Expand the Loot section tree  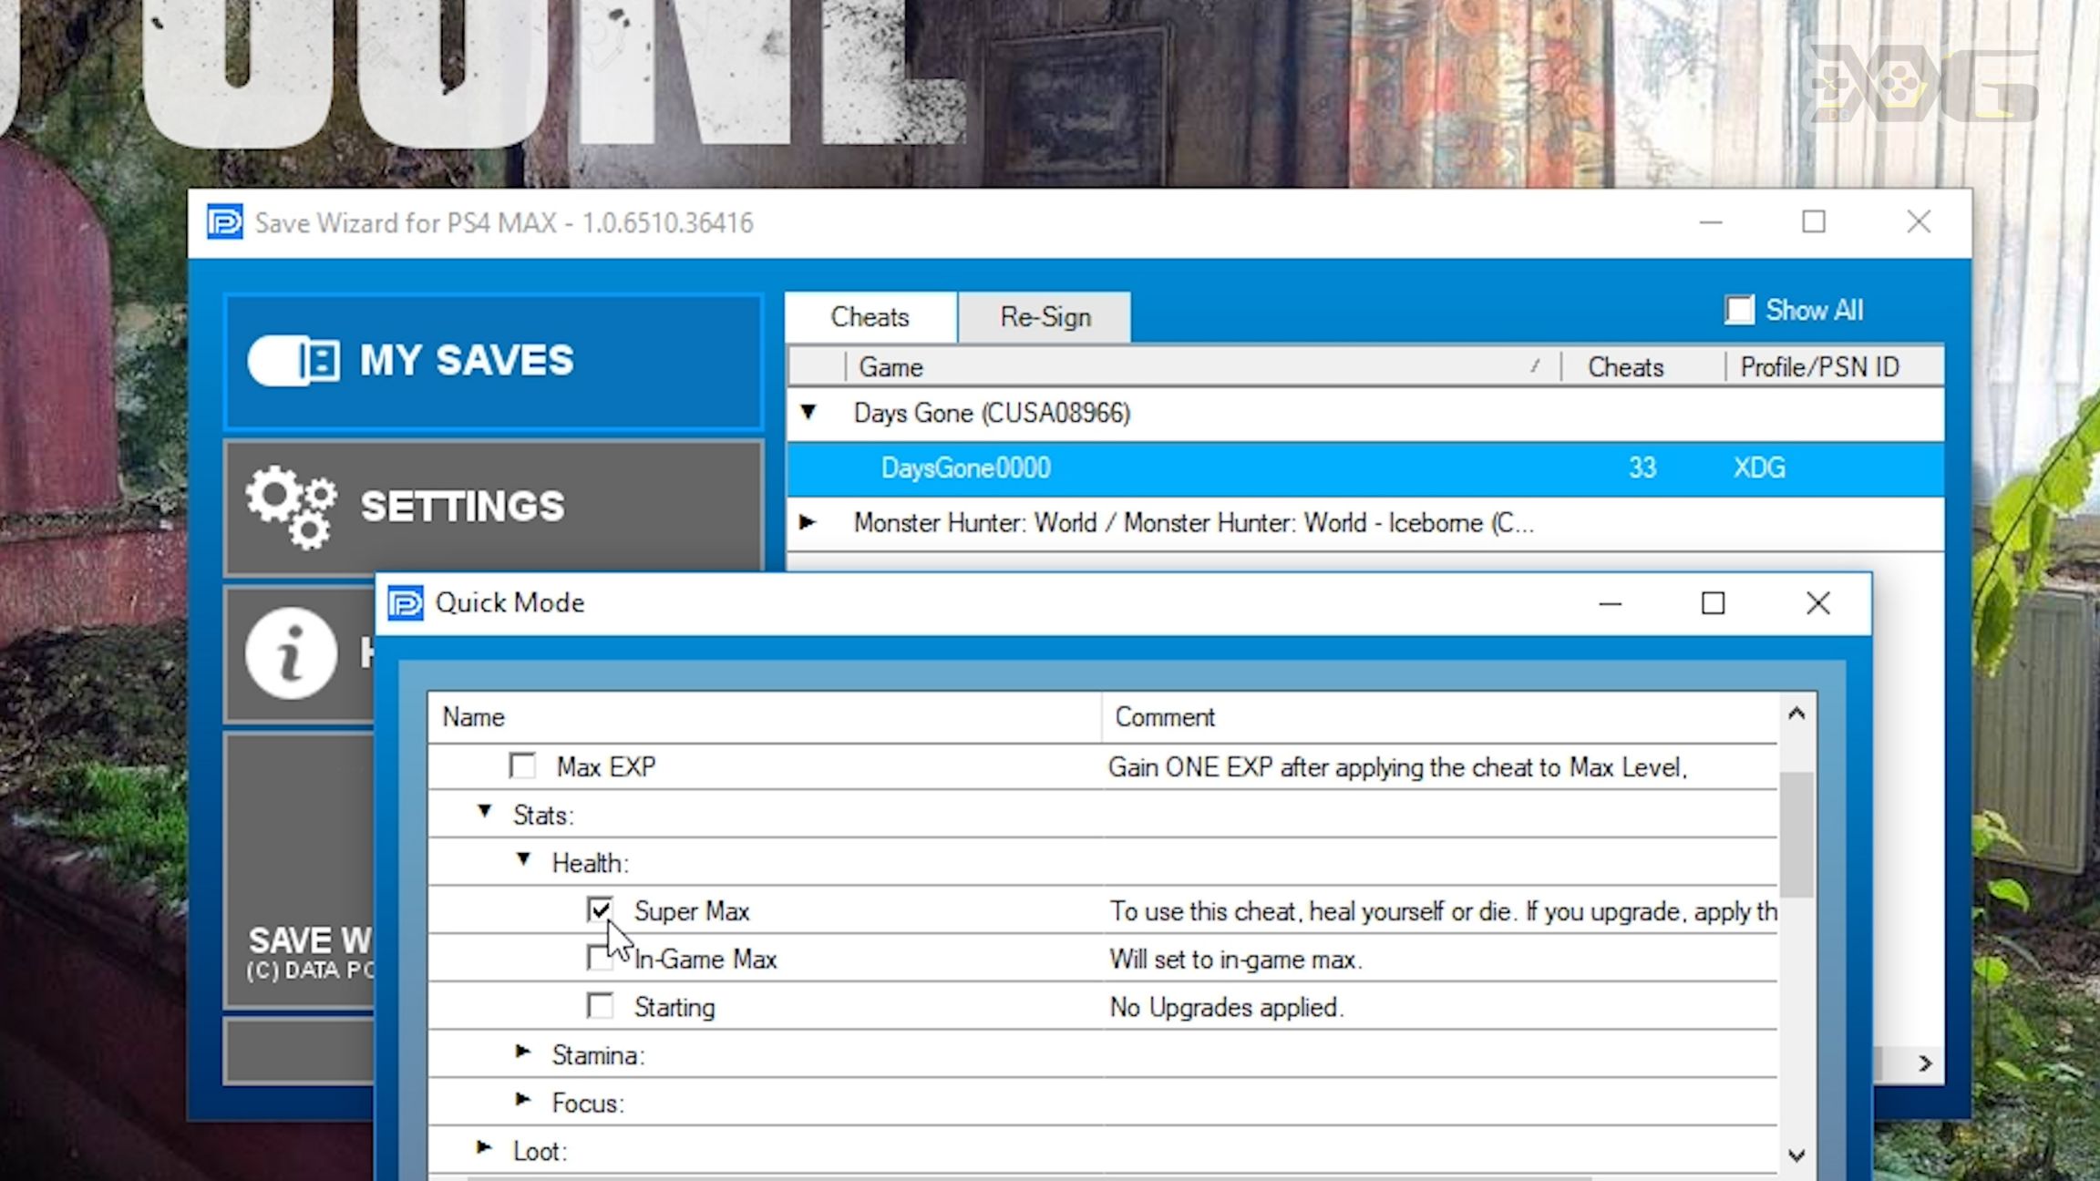483,1149
